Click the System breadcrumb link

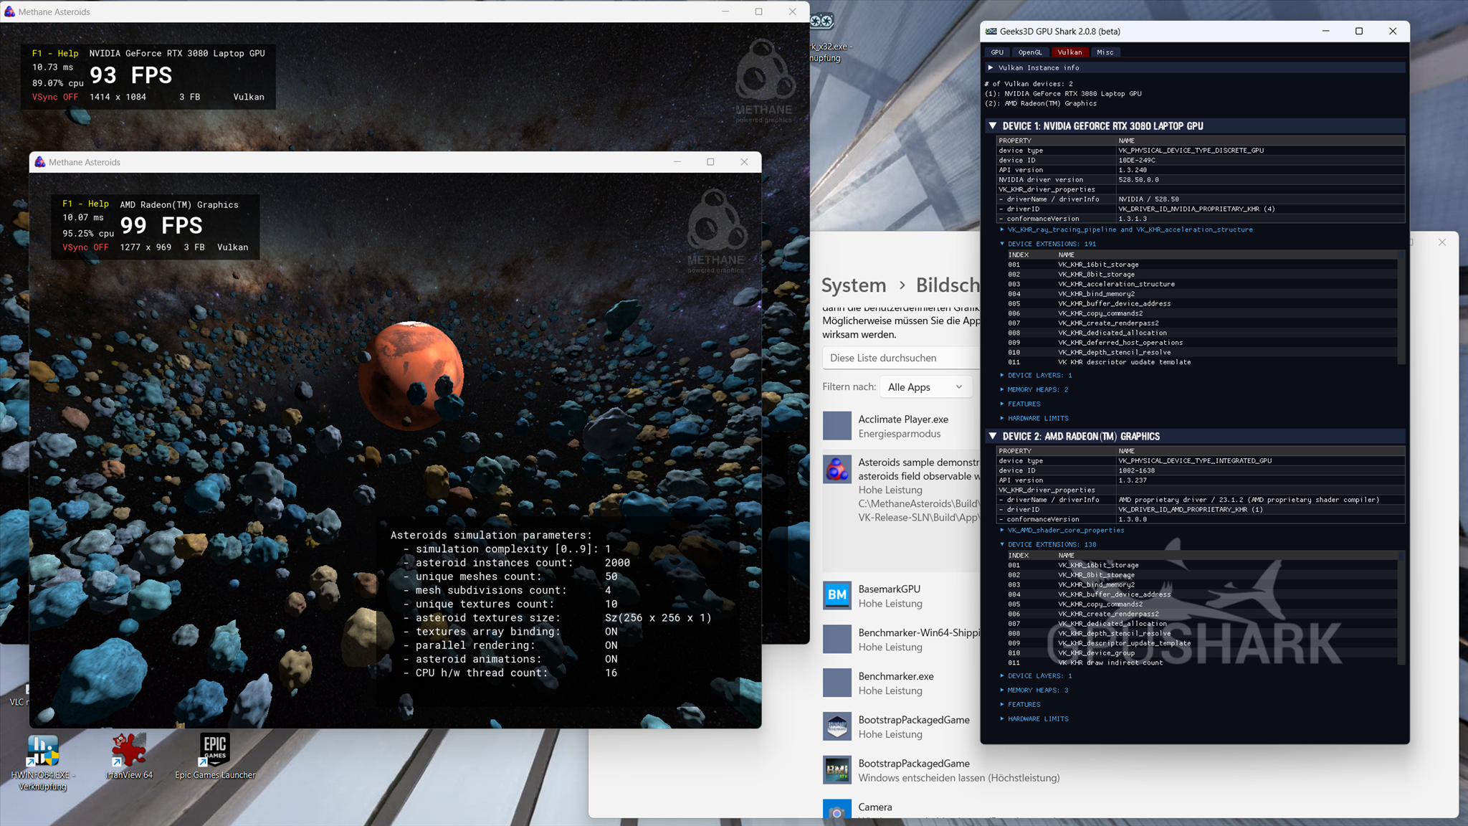point(853,285)
